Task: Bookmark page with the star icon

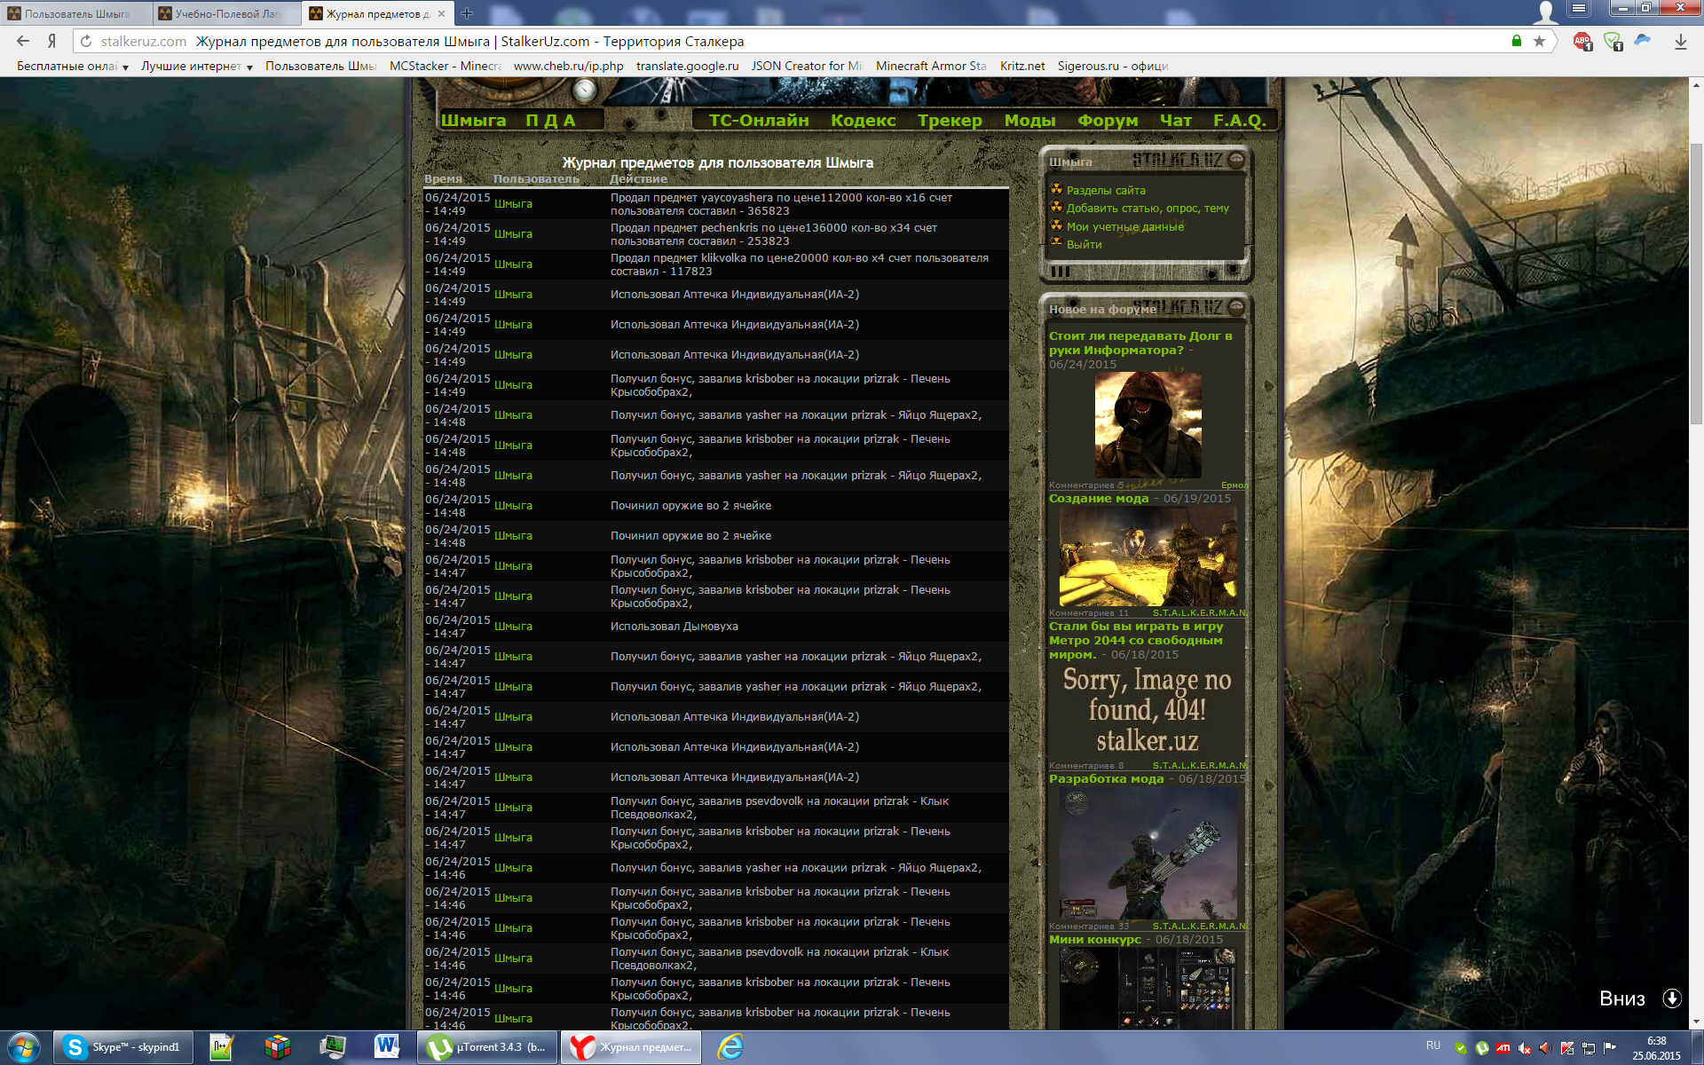Action: pos(1539,41)
